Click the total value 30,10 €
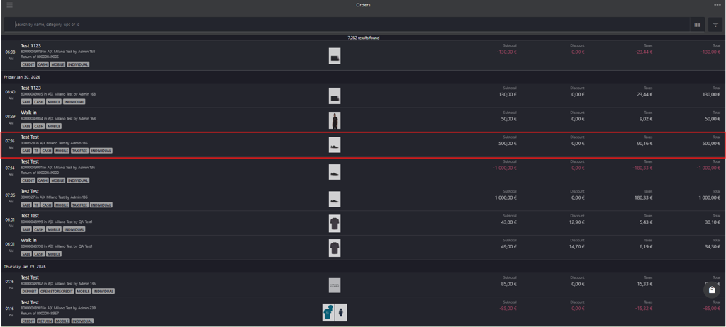Screen dimensions: 726x327 [713, 222]
